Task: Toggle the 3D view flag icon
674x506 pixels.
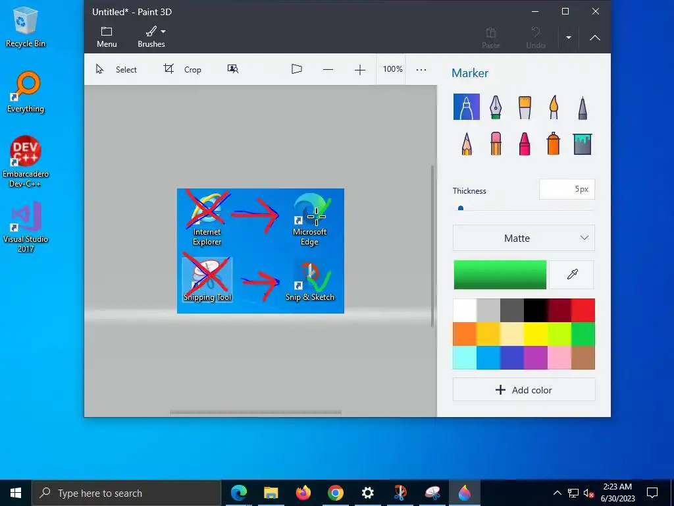Action: click(x=297, y=69)
